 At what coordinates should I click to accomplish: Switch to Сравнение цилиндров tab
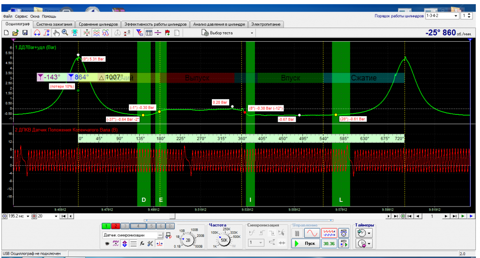tap(98, 24)
